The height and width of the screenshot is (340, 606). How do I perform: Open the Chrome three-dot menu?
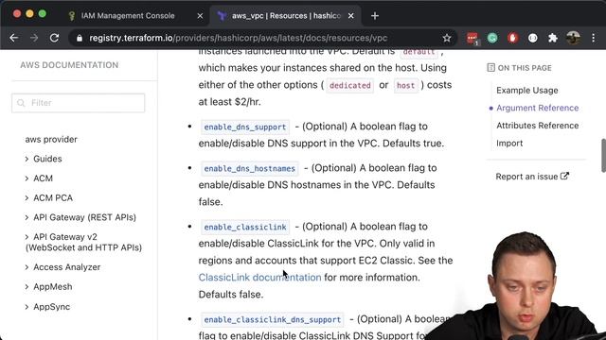(594, 38)
